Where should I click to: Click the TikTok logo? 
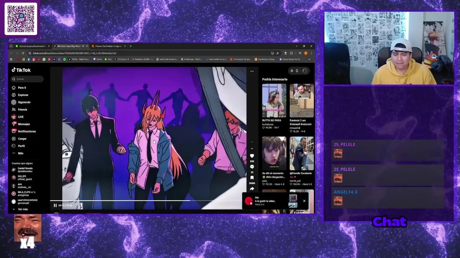[x=21, y=70]
